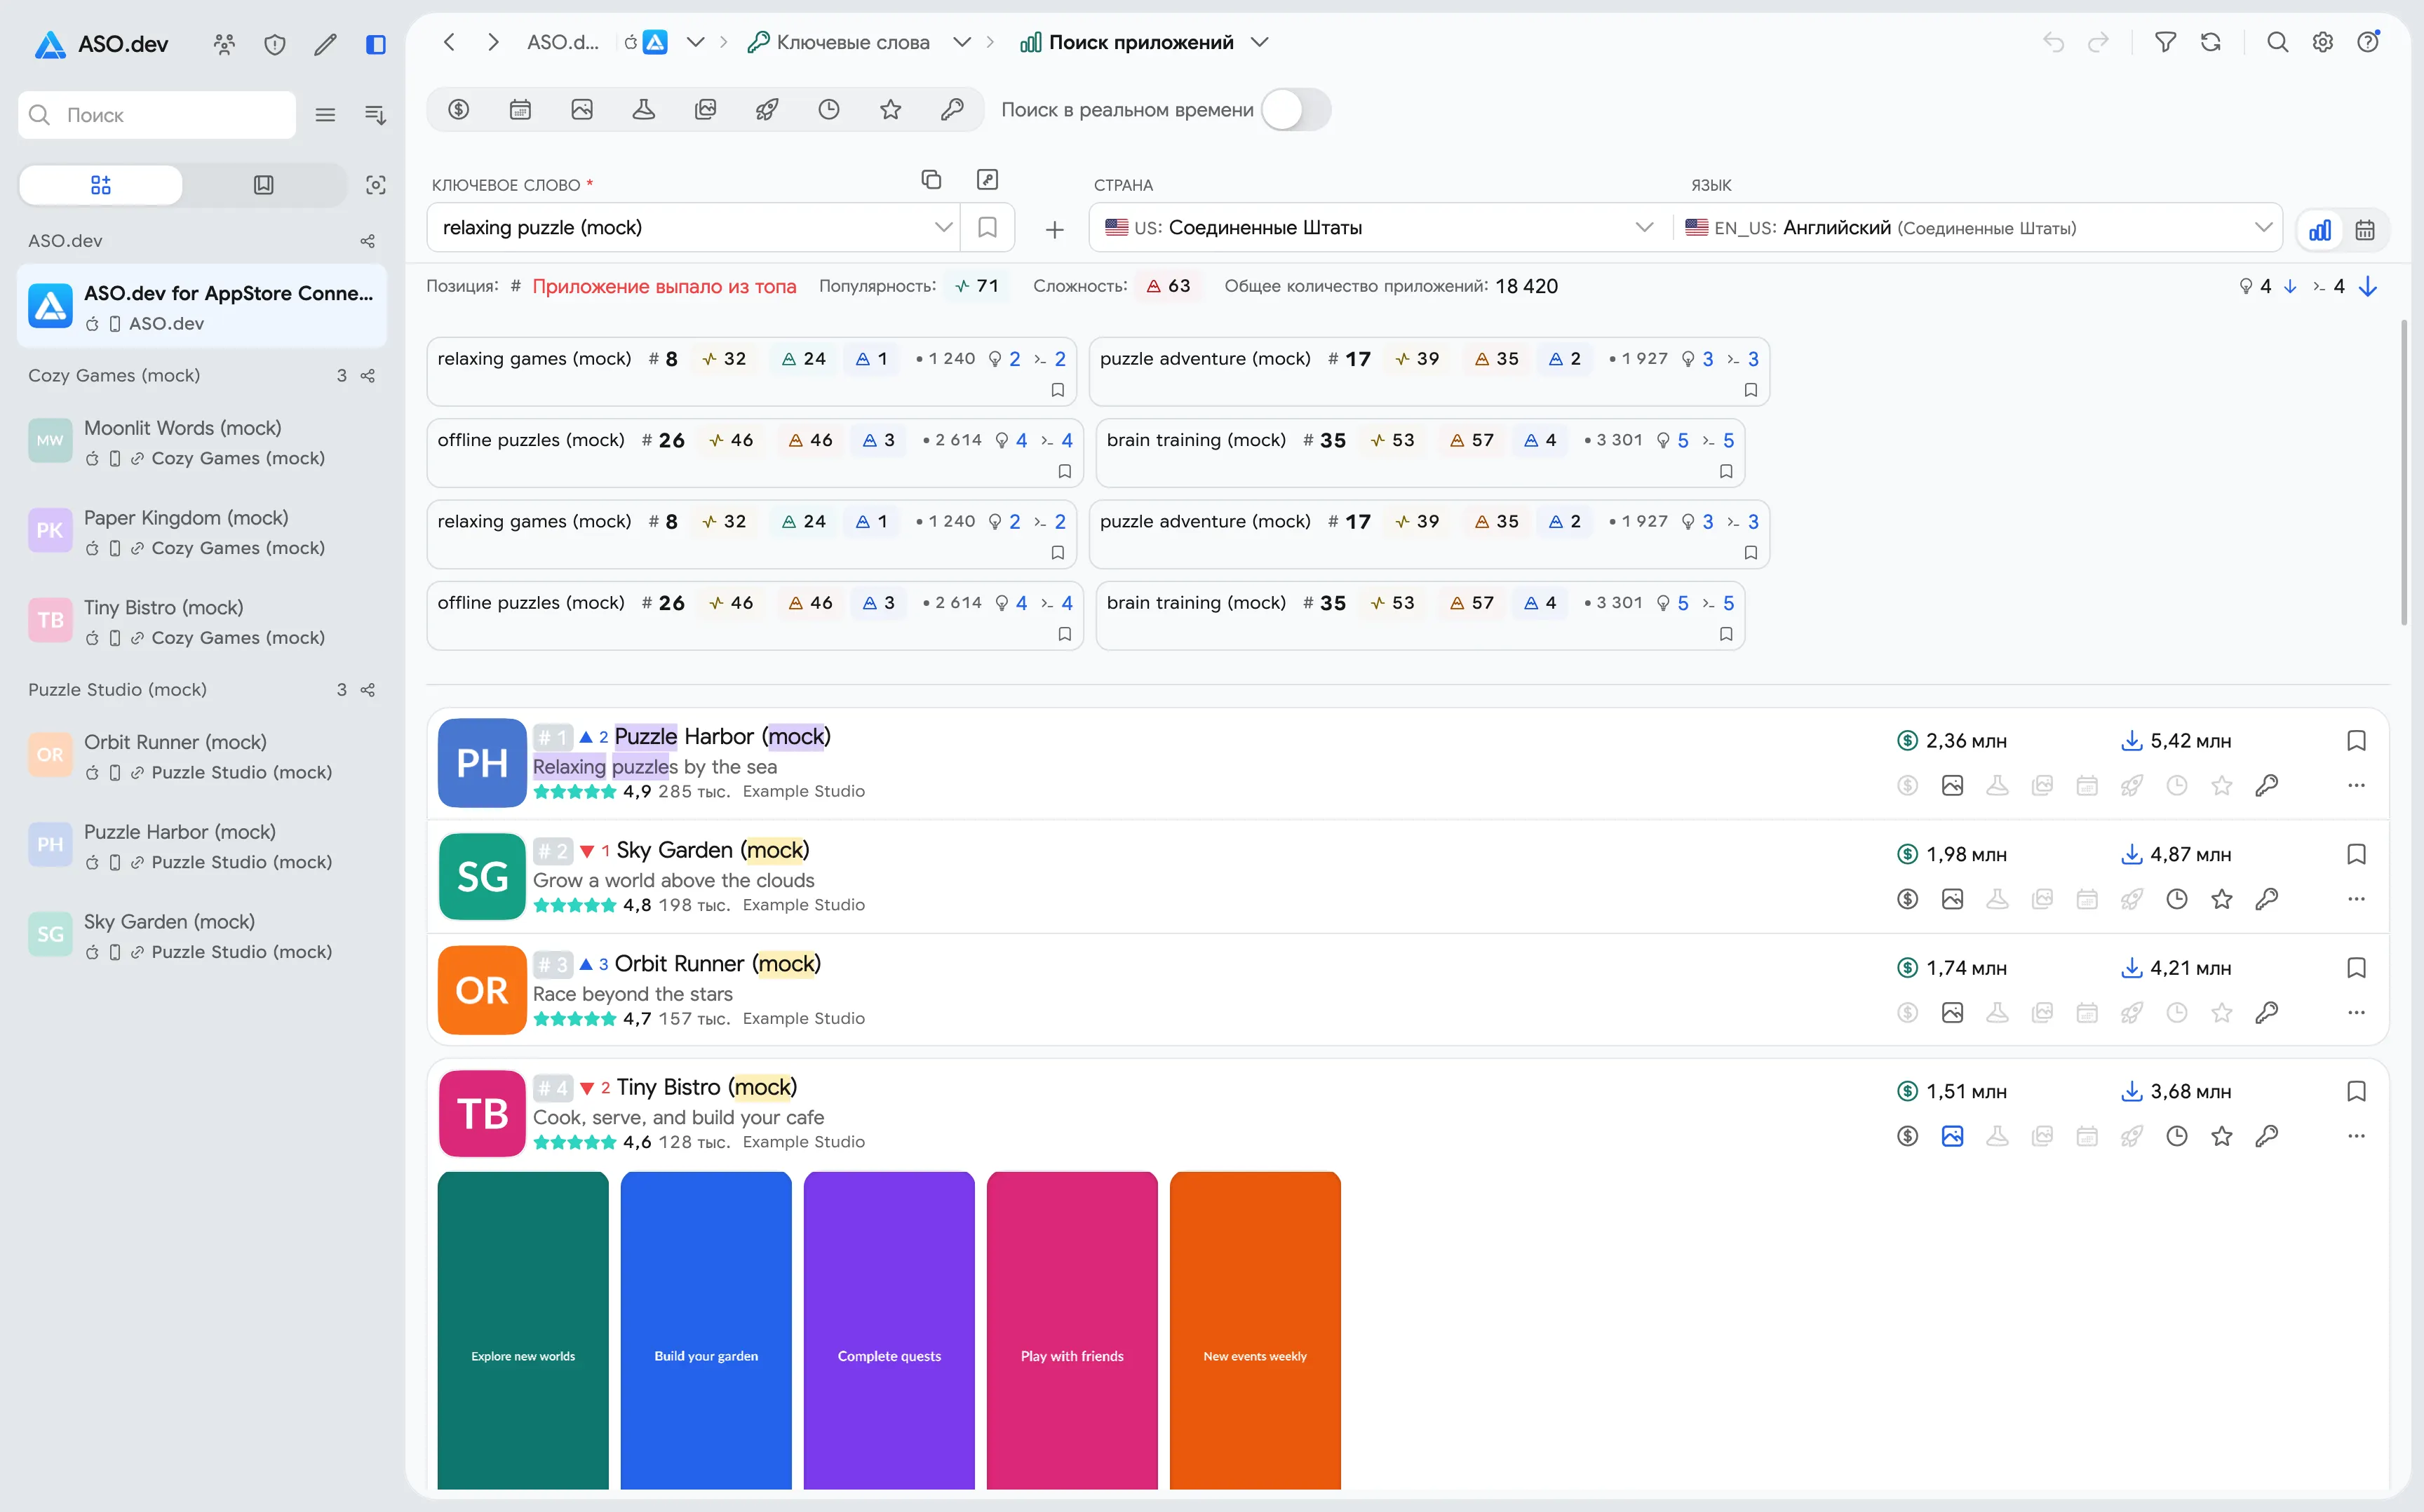Click the screenshots image icon in top toolbar

(x=582, y=110)
